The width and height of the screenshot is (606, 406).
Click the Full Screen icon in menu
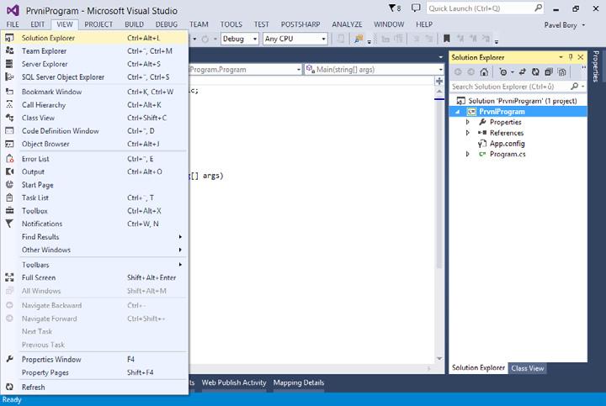[x=9, y=277]
